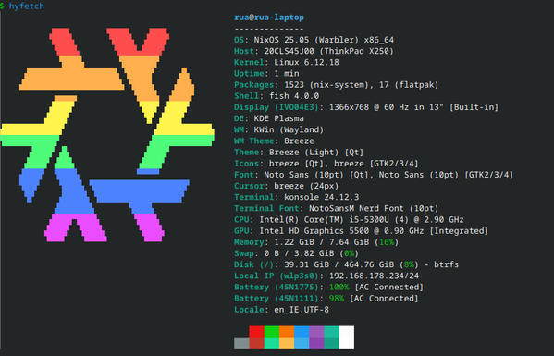Viewport: 554px width, 356px height.
Task: Select the '1523 (nix-system), 17 (flatpak)' packages value
Action: coord(361,85)
